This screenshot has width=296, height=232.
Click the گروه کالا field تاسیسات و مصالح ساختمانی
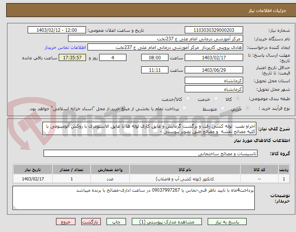point(151,154)
